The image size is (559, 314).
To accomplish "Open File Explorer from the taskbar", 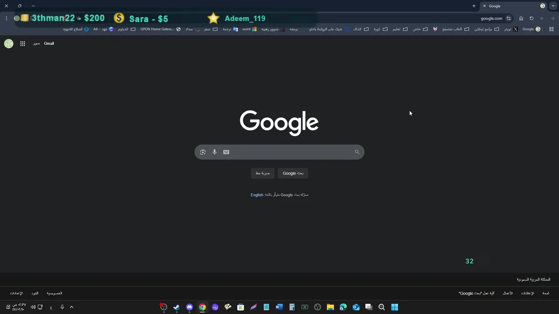I will [x=330, y=307].
